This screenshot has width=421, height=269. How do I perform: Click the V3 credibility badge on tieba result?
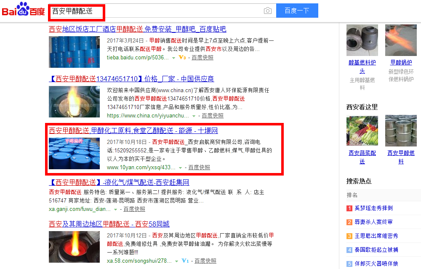182,57
